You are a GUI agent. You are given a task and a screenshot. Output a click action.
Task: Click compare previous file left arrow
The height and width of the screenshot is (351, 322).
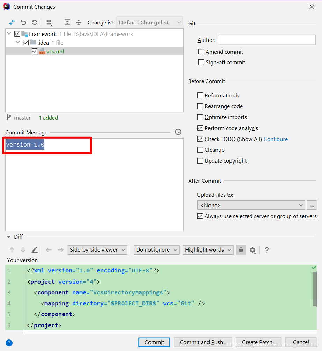coord(49,250)
